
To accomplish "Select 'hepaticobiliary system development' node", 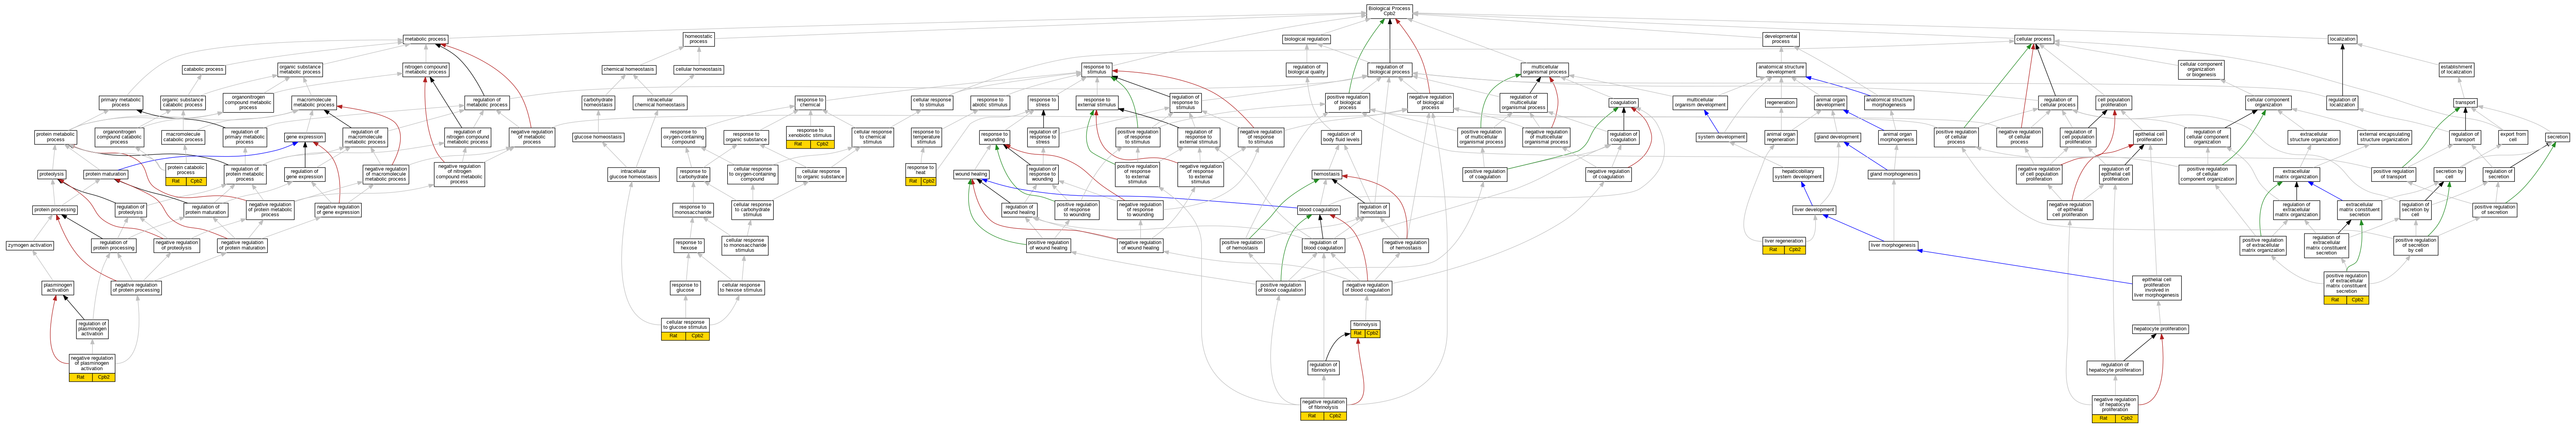I will pyautogui.click(x=1798, y=174).
